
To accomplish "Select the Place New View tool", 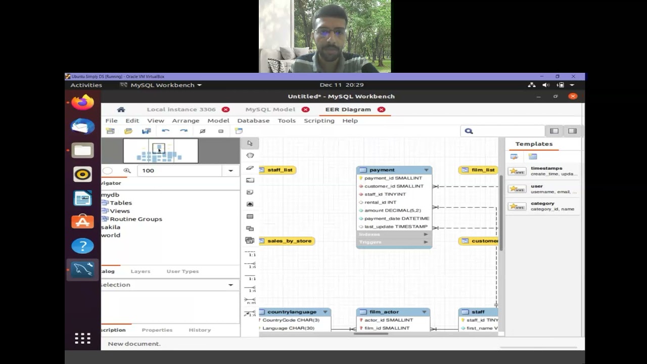I will (250, 229).
